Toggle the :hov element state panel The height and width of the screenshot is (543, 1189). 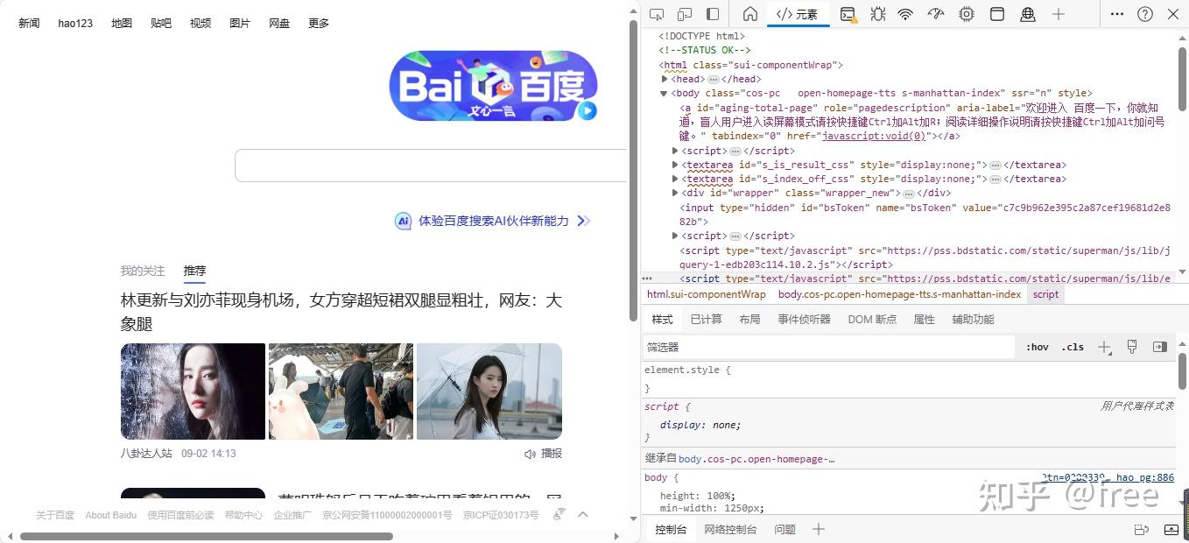(1038, 347)
